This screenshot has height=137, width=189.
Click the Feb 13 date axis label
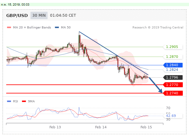point(55,127)
